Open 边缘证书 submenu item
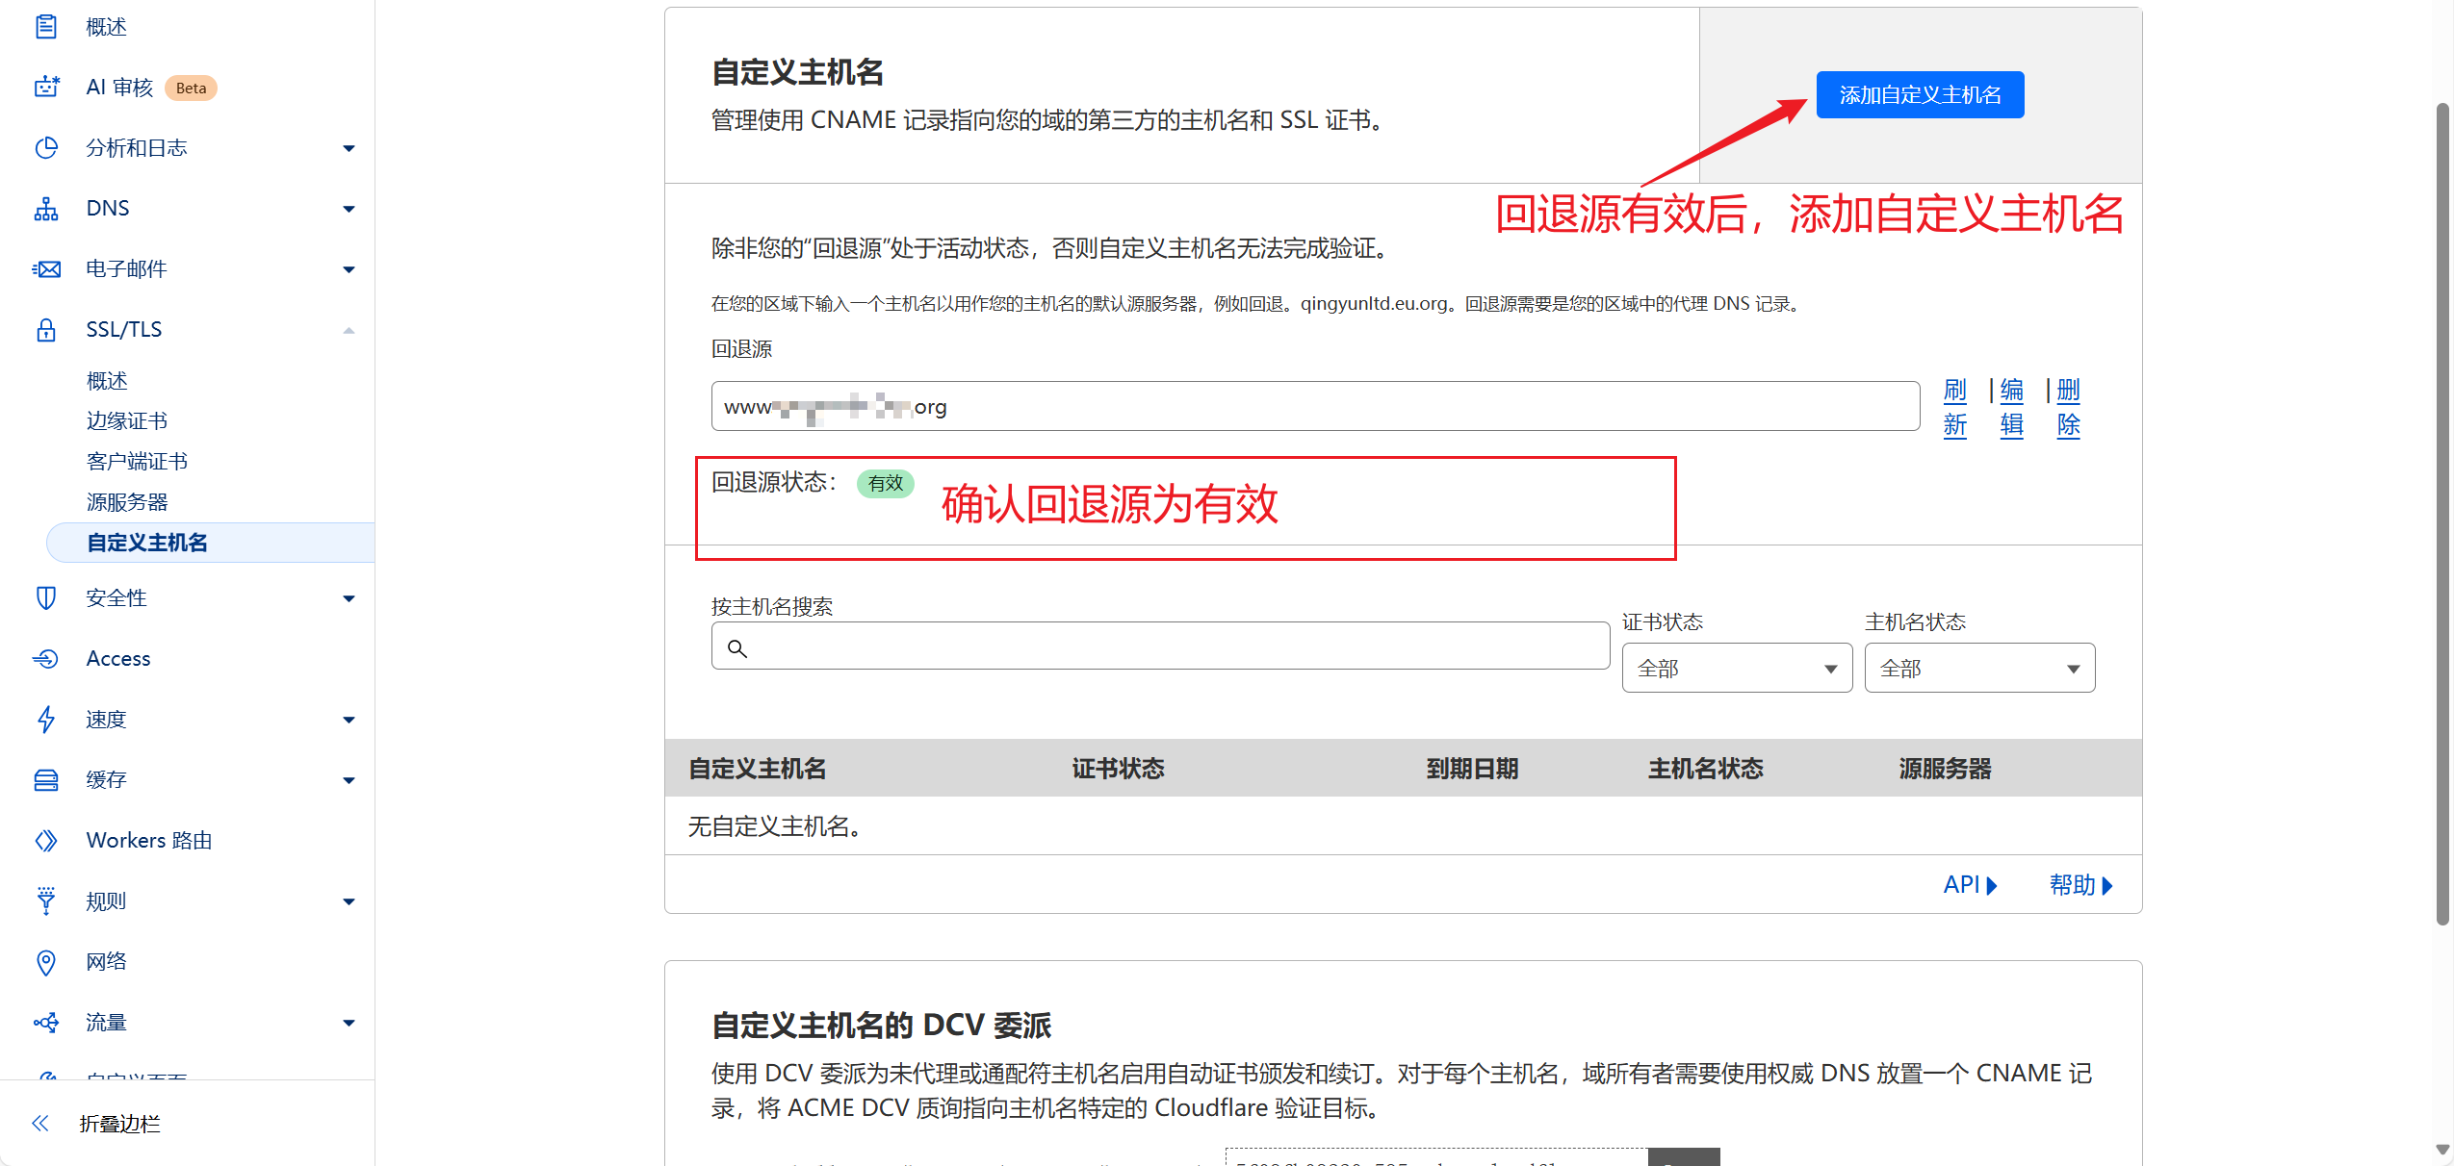Image resolution: width=2454 pixels, height=1166 pixels. [127, 421]
